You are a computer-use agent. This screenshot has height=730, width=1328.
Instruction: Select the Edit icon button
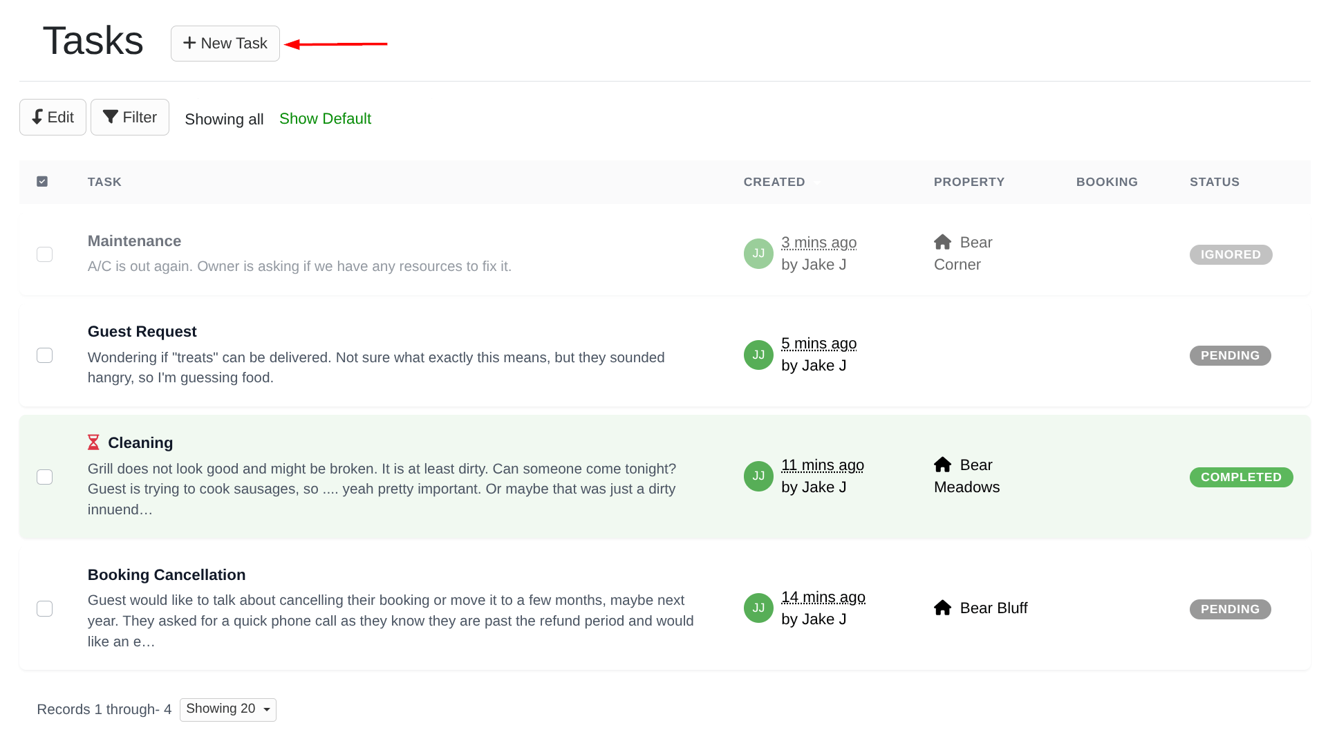point(39,117)
